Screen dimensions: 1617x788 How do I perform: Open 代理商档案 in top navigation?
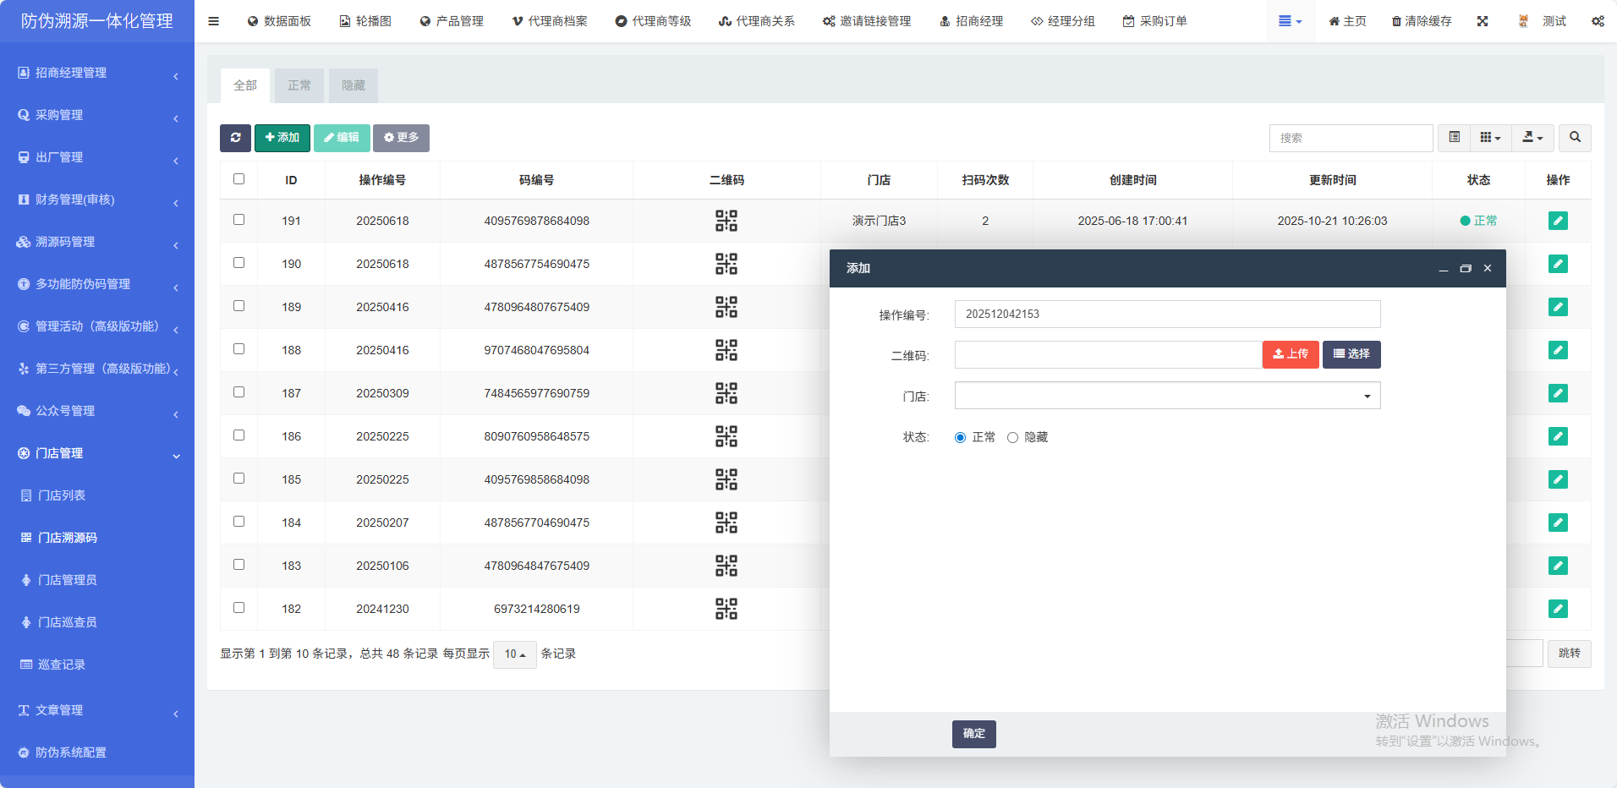tap(550, 21)
